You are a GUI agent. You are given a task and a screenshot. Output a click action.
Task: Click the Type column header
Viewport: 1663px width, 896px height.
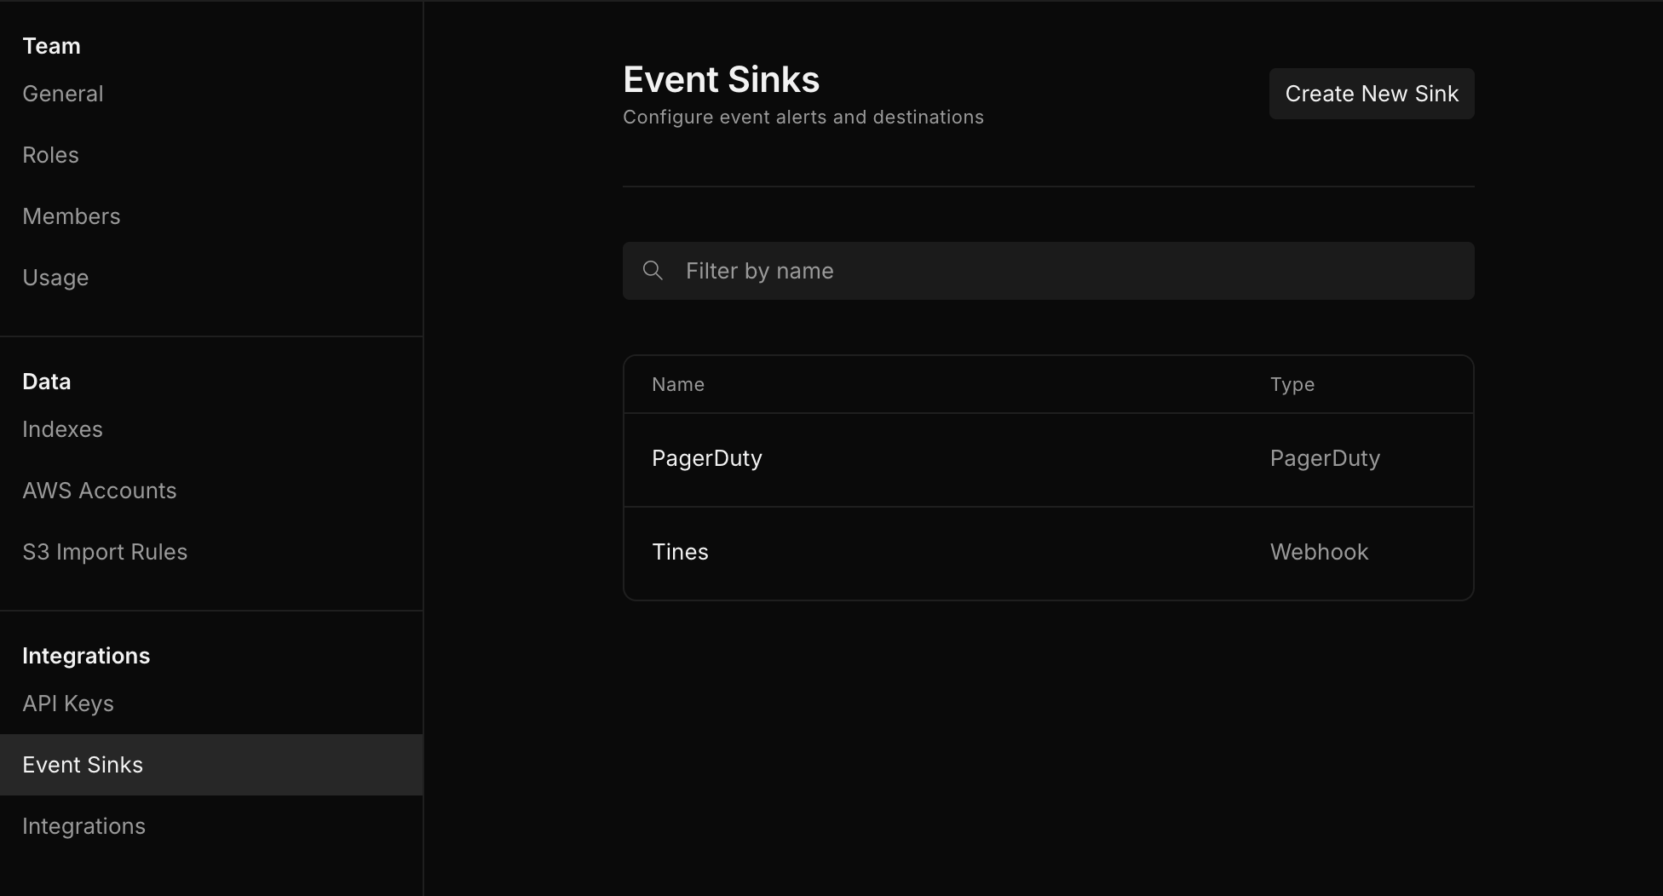pos(1292,385)
